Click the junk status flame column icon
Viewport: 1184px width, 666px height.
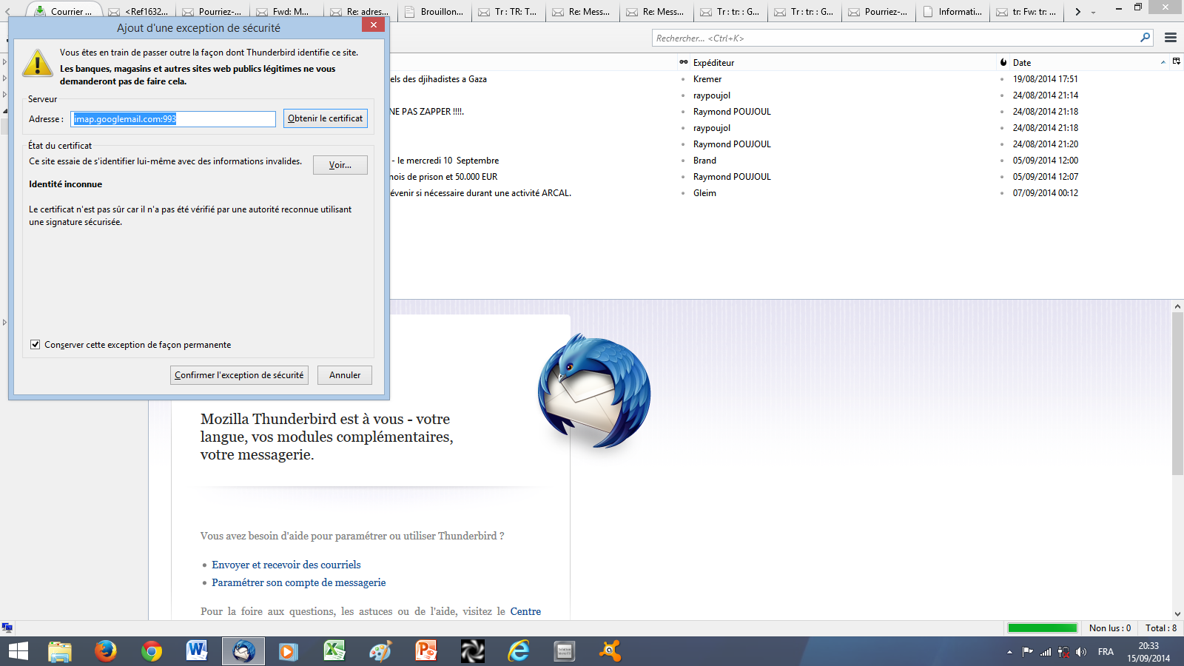pyautogui.click(x=1003, y=62)
